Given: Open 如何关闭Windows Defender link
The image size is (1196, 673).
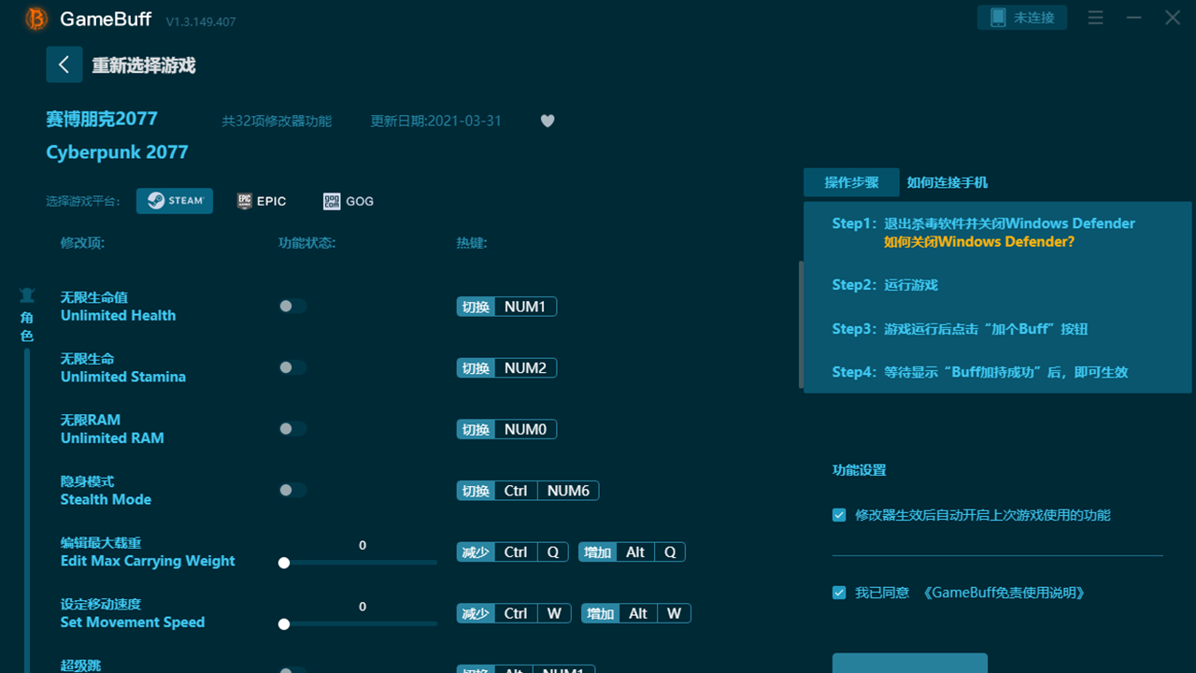Looking at the screenshot, I should point(979,241).
